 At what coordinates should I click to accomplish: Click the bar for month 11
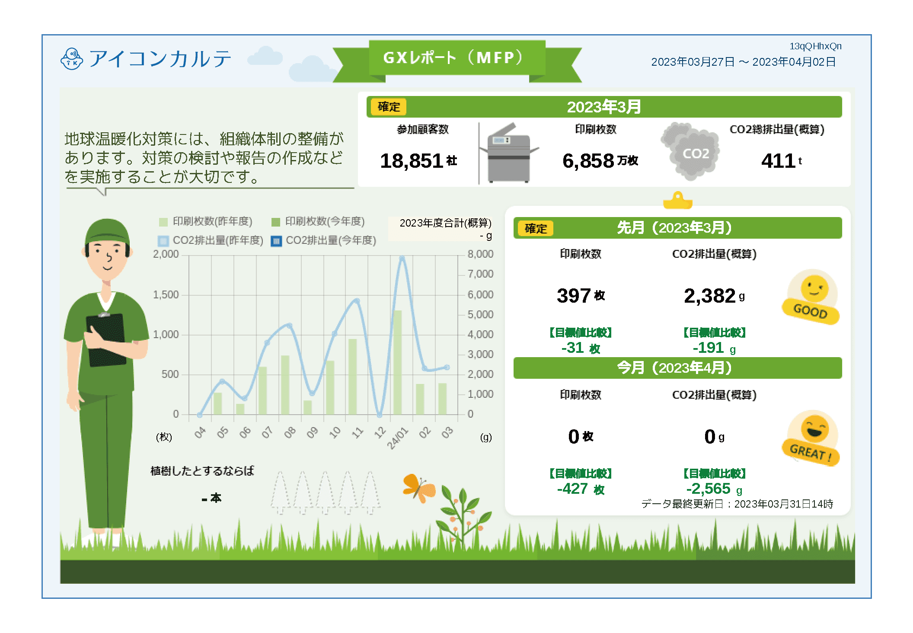pos(353,377)
